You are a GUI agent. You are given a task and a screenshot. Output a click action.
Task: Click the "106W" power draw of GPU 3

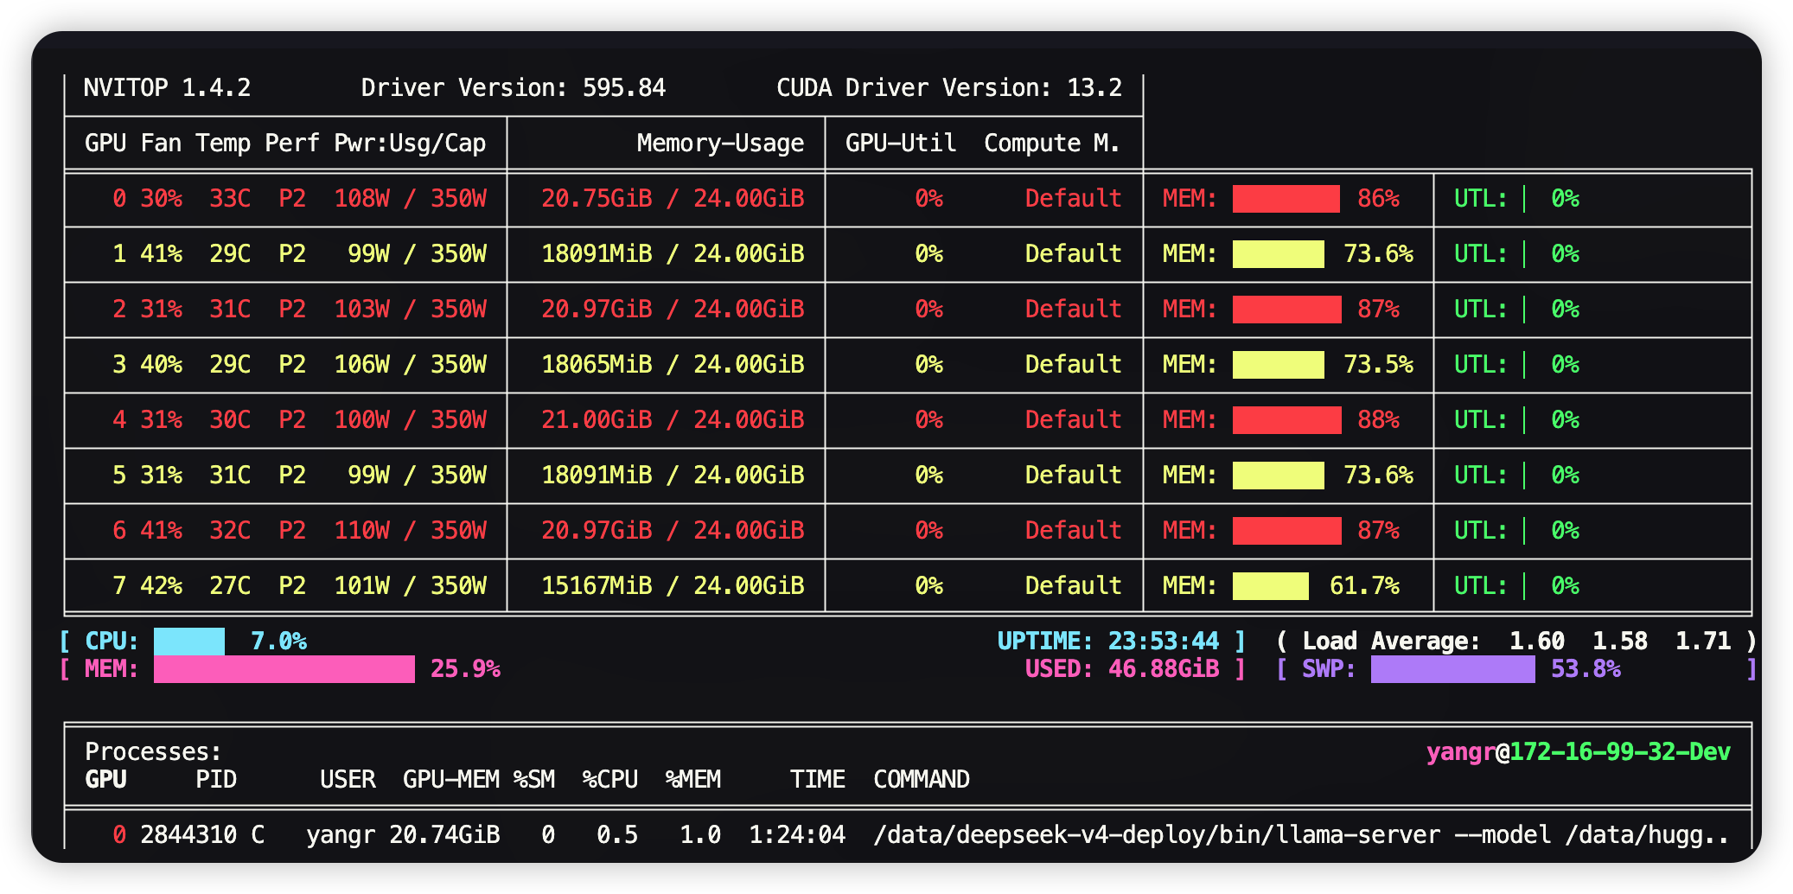tap(362, 364)
